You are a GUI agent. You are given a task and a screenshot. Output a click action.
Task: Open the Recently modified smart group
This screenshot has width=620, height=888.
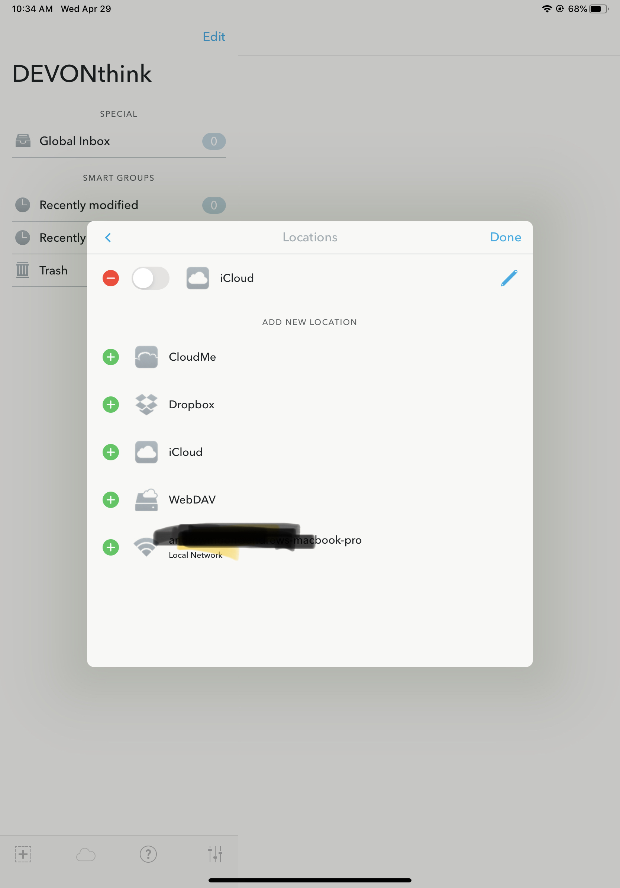[x=119, y=205]
